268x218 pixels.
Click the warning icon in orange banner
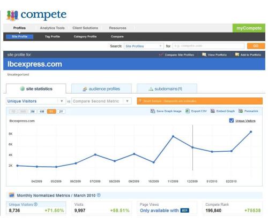click(140, 101)
